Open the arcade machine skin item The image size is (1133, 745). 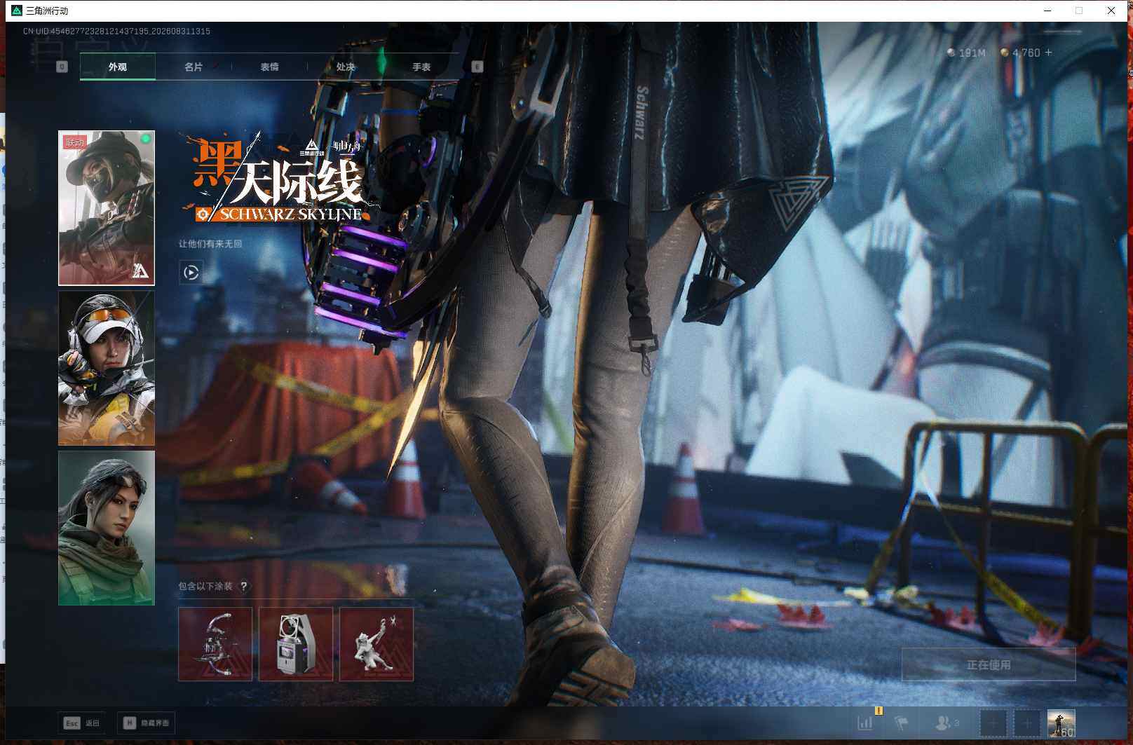pos(296,644)
